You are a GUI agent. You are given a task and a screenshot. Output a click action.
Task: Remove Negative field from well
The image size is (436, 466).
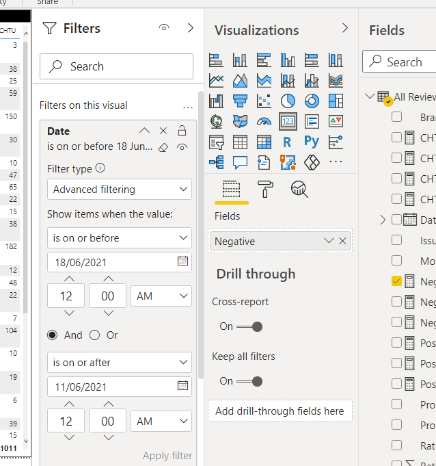click(x=342, y=241)
